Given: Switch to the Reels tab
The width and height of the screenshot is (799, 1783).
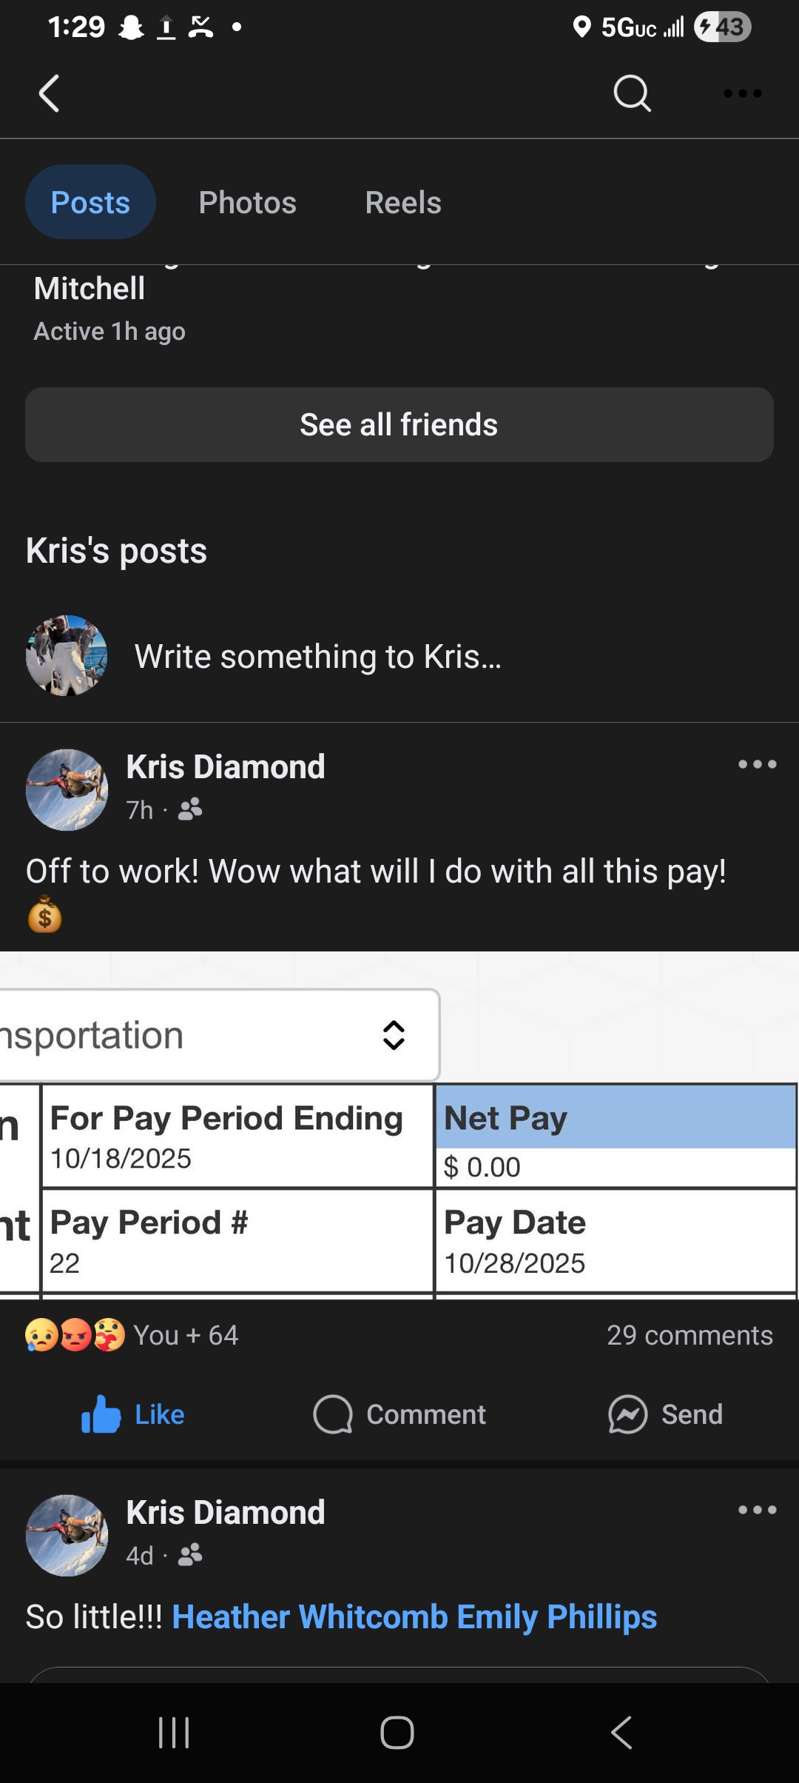Looking at the screenshot, I should click(403, 203).
